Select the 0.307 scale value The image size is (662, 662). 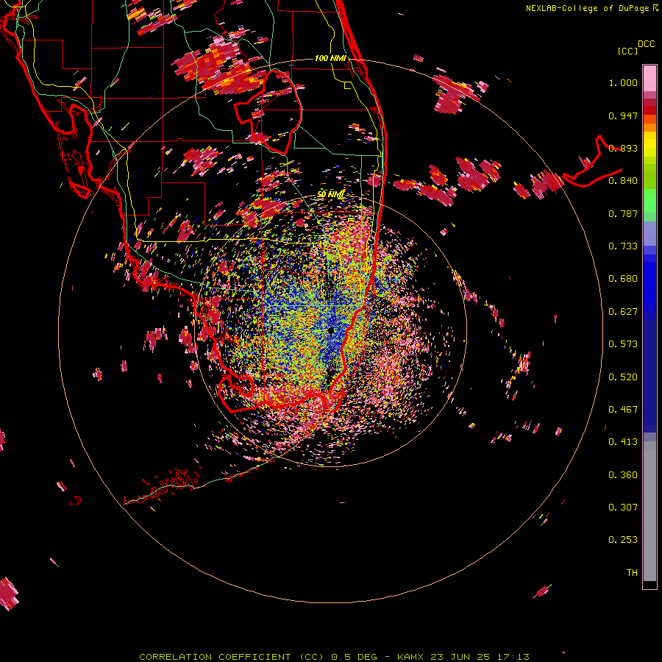[623, 508]
